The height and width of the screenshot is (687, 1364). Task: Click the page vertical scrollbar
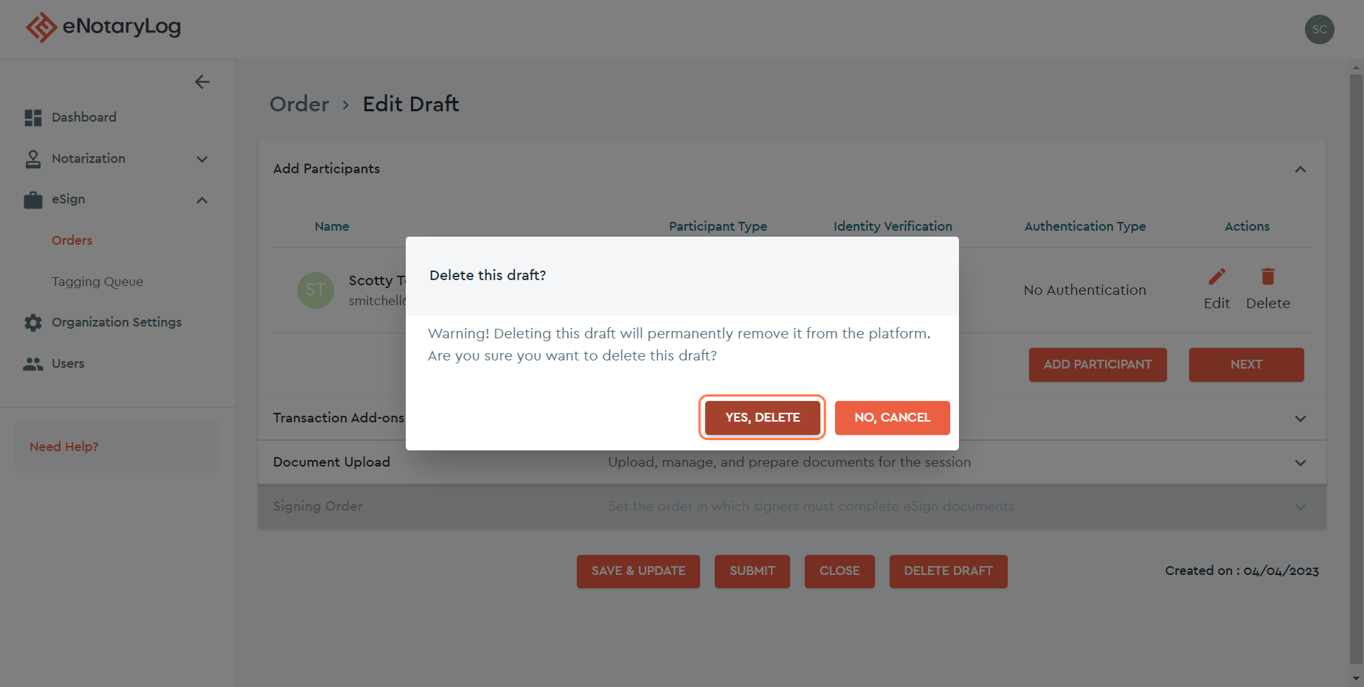(x=1356, y=369)
